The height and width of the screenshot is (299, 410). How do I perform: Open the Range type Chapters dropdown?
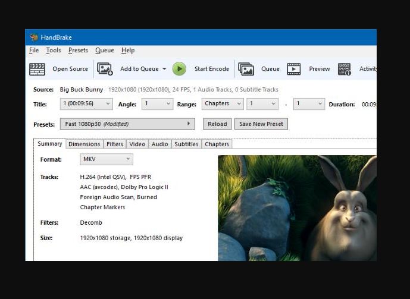[x=223, y=104]
